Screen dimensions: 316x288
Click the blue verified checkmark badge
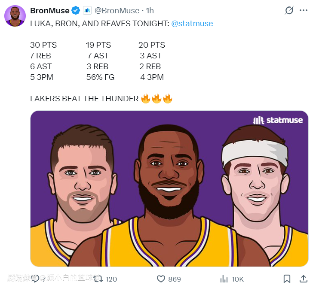pyautogui.click(x=76, y=10)
